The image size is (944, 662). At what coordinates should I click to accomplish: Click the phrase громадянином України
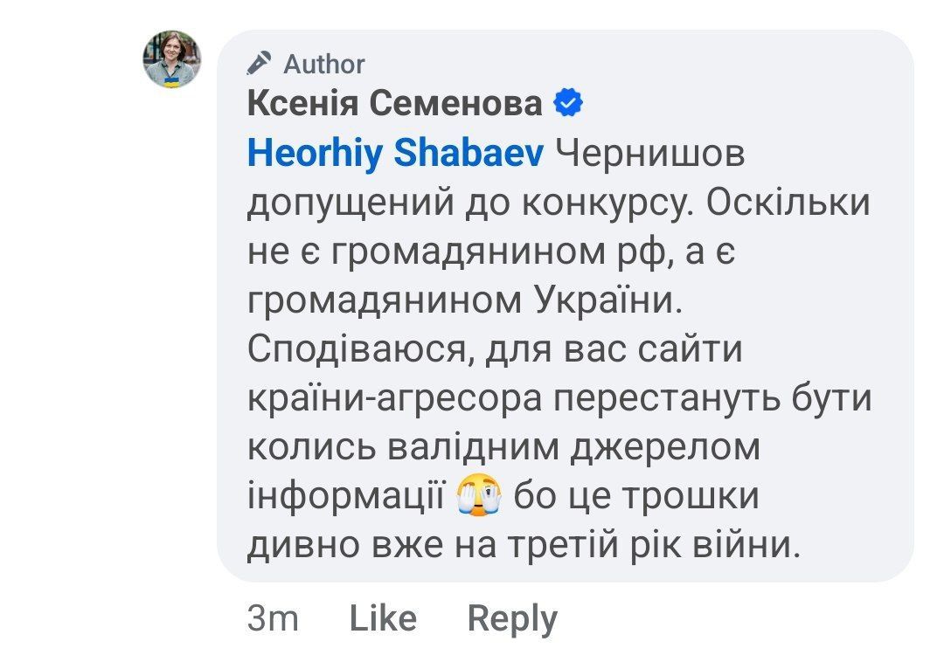[463, 301]
